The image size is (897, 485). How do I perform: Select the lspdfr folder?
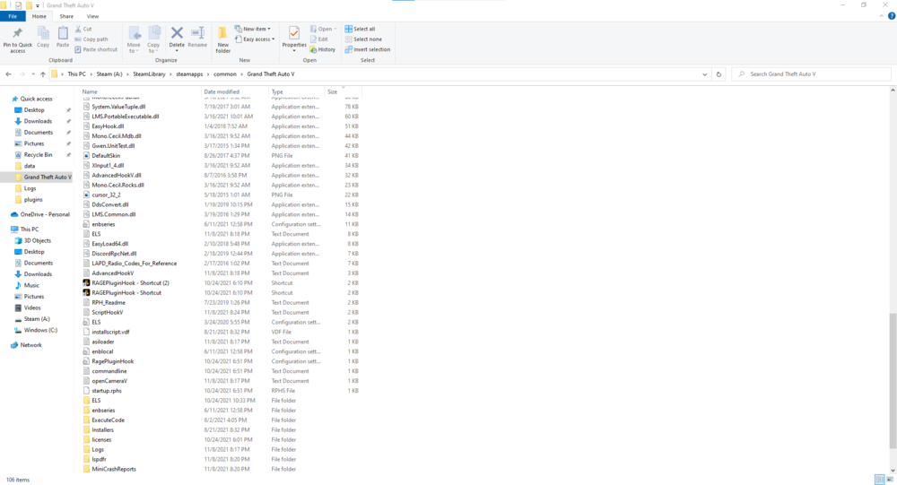[x=99, y=459]
